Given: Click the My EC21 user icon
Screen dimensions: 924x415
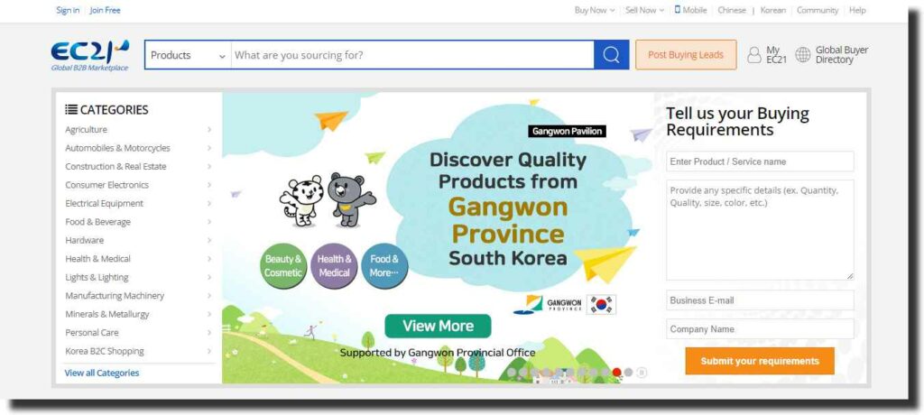Looking at the screenshot, I should (x=753, y=55).
